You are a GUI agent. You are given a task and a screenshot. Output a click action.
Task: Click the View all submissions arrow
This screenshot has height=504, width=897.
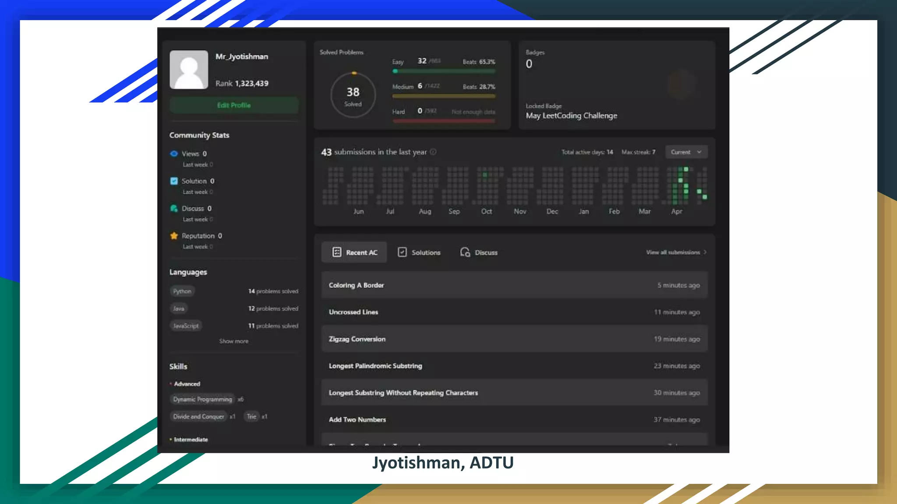(705, 252)
